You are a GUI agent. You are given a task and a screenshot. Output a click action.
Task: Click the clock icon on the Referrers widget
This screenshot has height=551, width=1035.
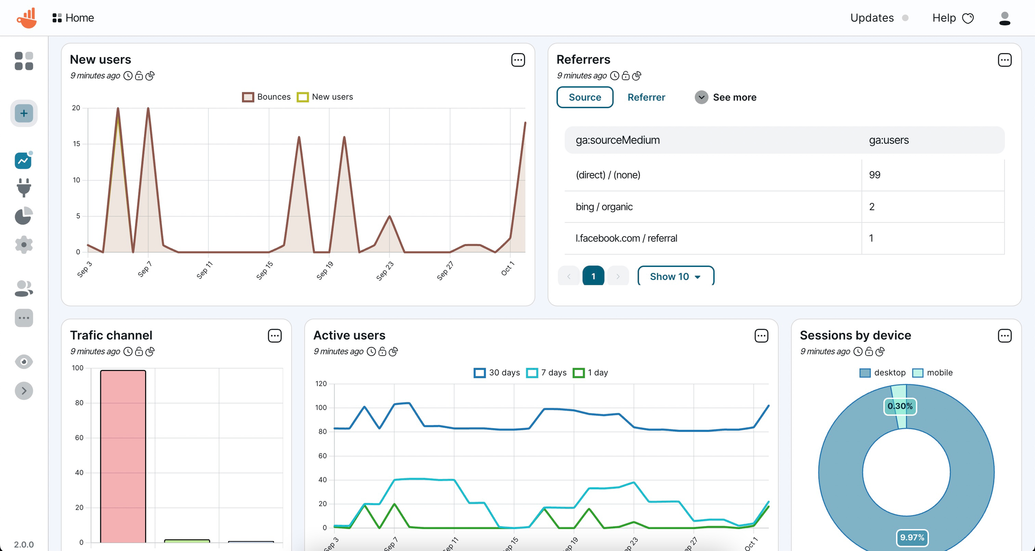click(615, 75)
